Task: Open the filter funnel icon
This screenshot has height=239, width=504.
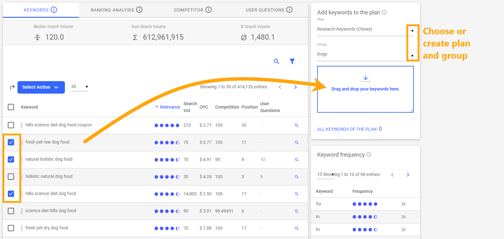Action: tap(292, 61)
